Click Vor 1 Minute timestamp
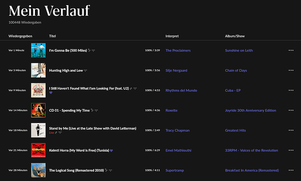Image resolution: width=301 pixels, height=181 pixels. coord(16,50)
